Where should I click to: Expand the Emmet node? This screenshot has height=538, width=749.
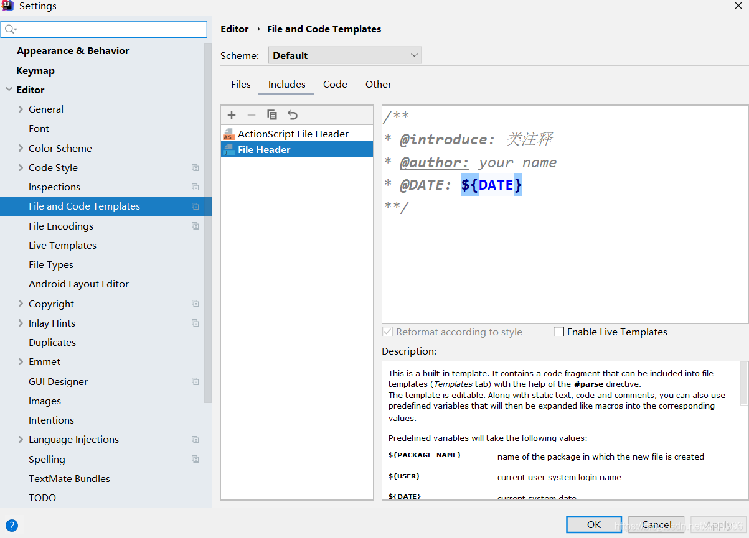point(21,361)
